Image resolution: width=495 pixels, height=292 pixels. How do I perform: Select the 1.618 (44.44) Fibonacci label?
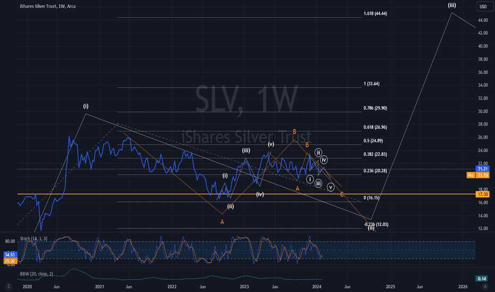tap(375, 14)
